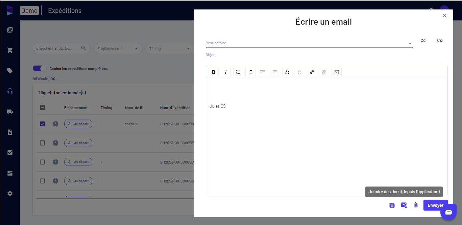The width and height of the screenshot is (462, 225).
Task: Open the truck shipments sidebar icon
Action: tap(10, 112)
